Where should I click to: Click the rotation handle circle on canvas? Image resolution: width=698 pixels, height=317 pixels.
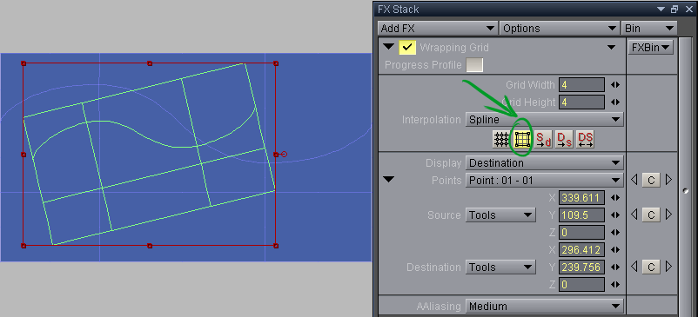284,155
